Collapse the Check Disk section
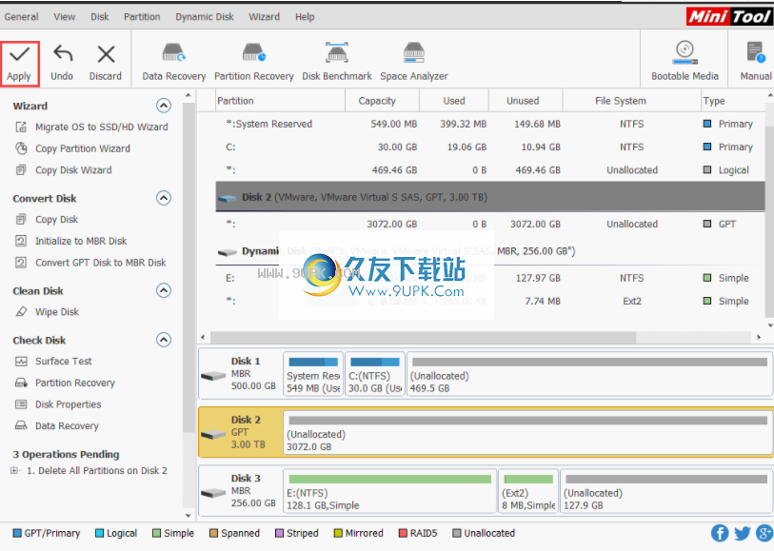774x551 pixels. [x=164, y=340]
